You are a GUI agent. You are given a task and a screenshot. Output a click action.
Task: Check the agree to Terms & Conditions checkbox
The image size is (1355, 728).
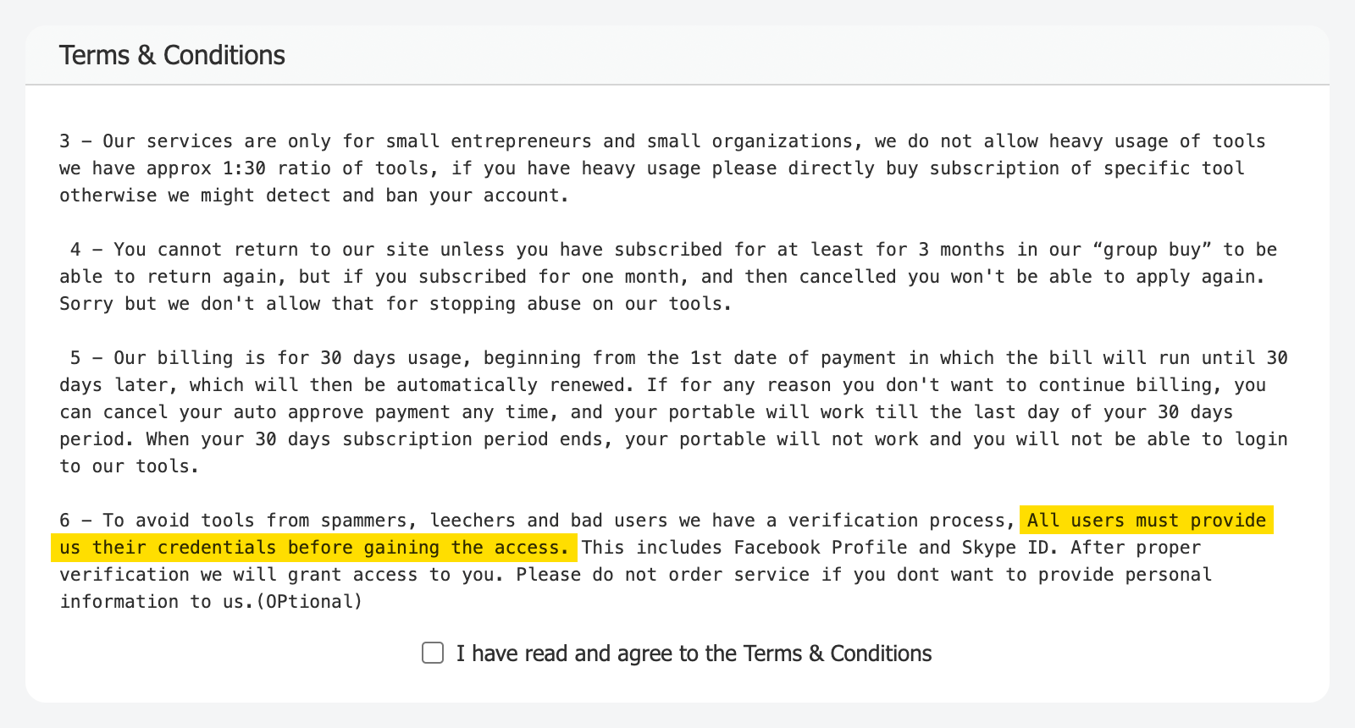[x=433, y=653]
